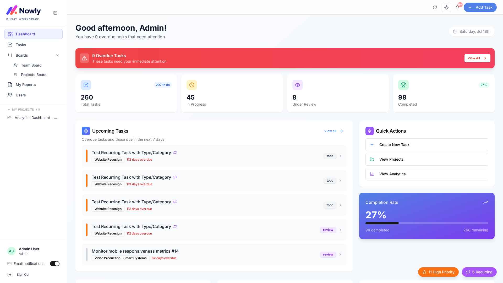This screenshot has height=283, width=503.
Task: Click View All on overdue banner
Action: [x=477, y=58]
